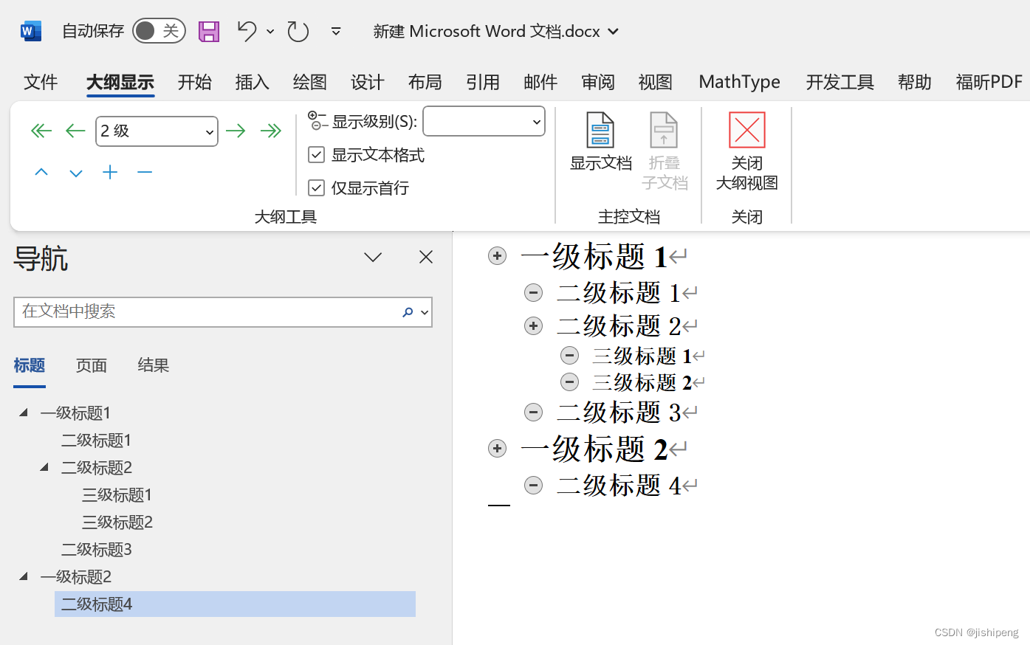Image resolution: width=1030 pixels, height=645 pixels.
Task: Demote the heading one level
Action: (x=236, y=131)
